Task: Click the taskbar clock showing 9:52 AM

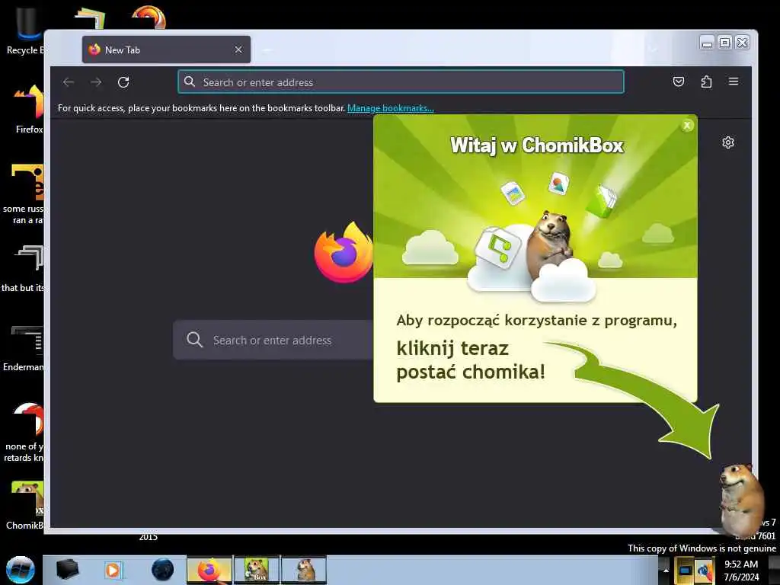Action: click(741, 571)
